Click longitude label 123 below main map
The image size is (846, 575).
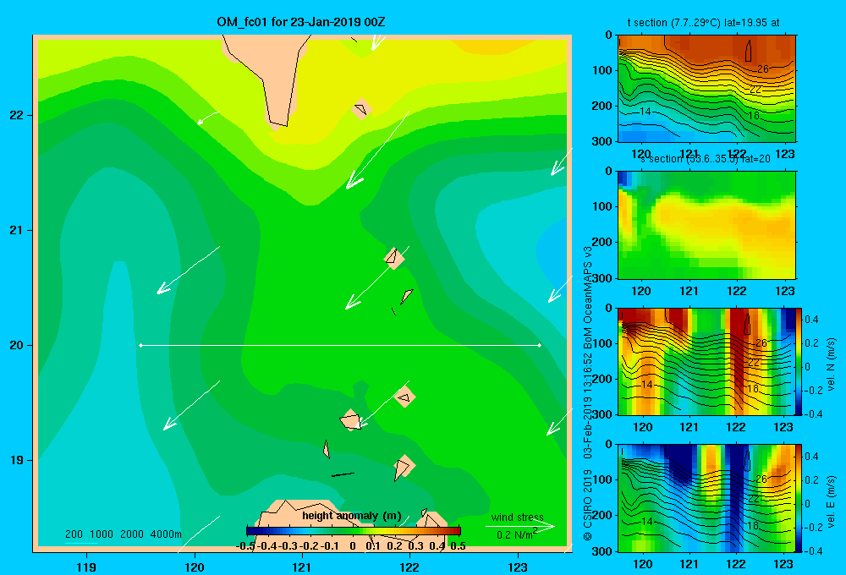click(x=518, y=567)
